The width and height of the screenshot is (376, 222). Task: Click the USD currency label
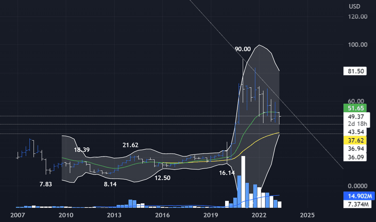click(355, 6)
